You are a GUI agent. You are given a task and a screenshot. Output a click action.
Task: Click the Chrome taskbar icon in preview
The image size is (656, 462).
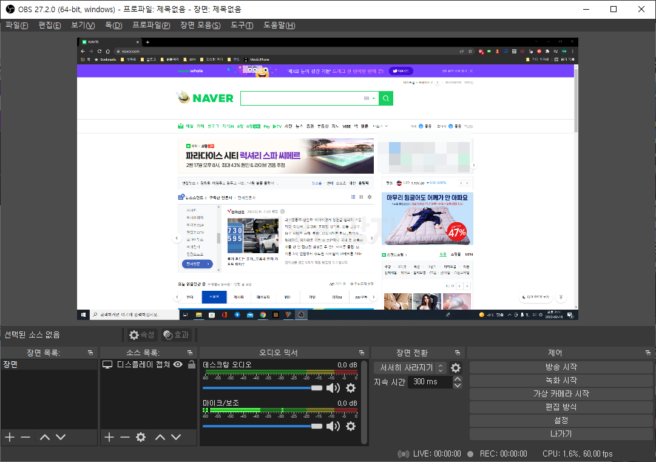point(263,314)
